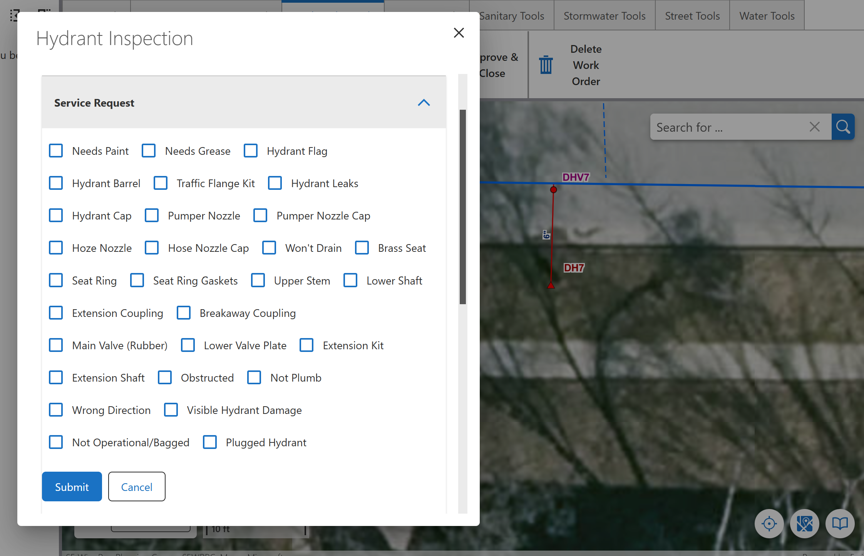
Task: Check the Hoze Nozzle checkbox
Action: (x=56, y=248)
